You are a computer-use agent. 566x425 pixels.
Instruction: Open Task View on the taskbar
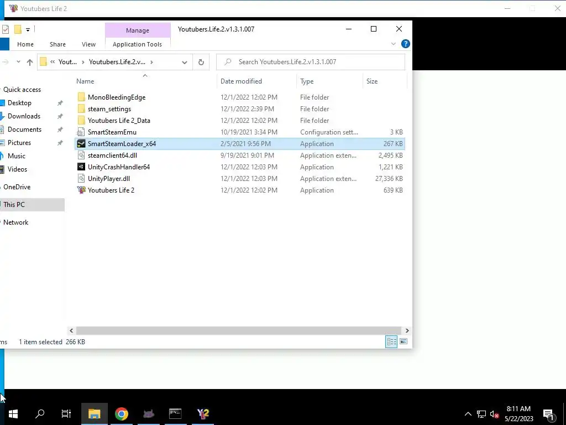click(66, 413)
